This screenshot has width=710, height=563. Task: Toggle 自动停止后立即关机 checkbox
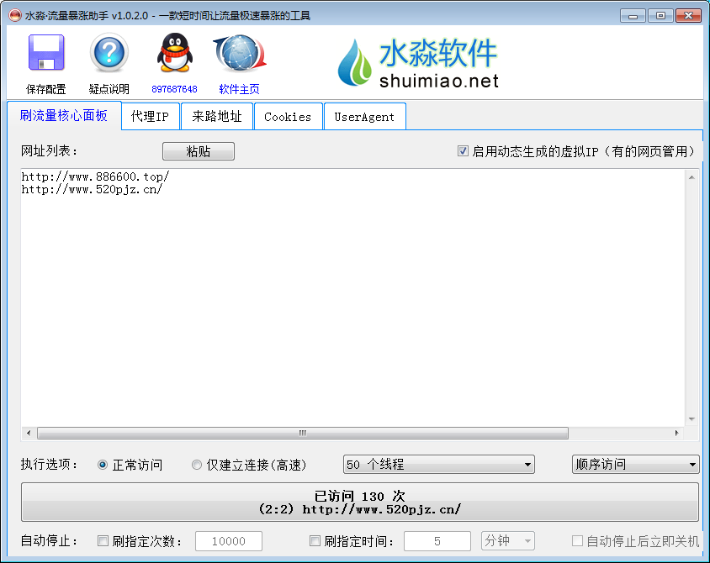(x=577, y=541)
